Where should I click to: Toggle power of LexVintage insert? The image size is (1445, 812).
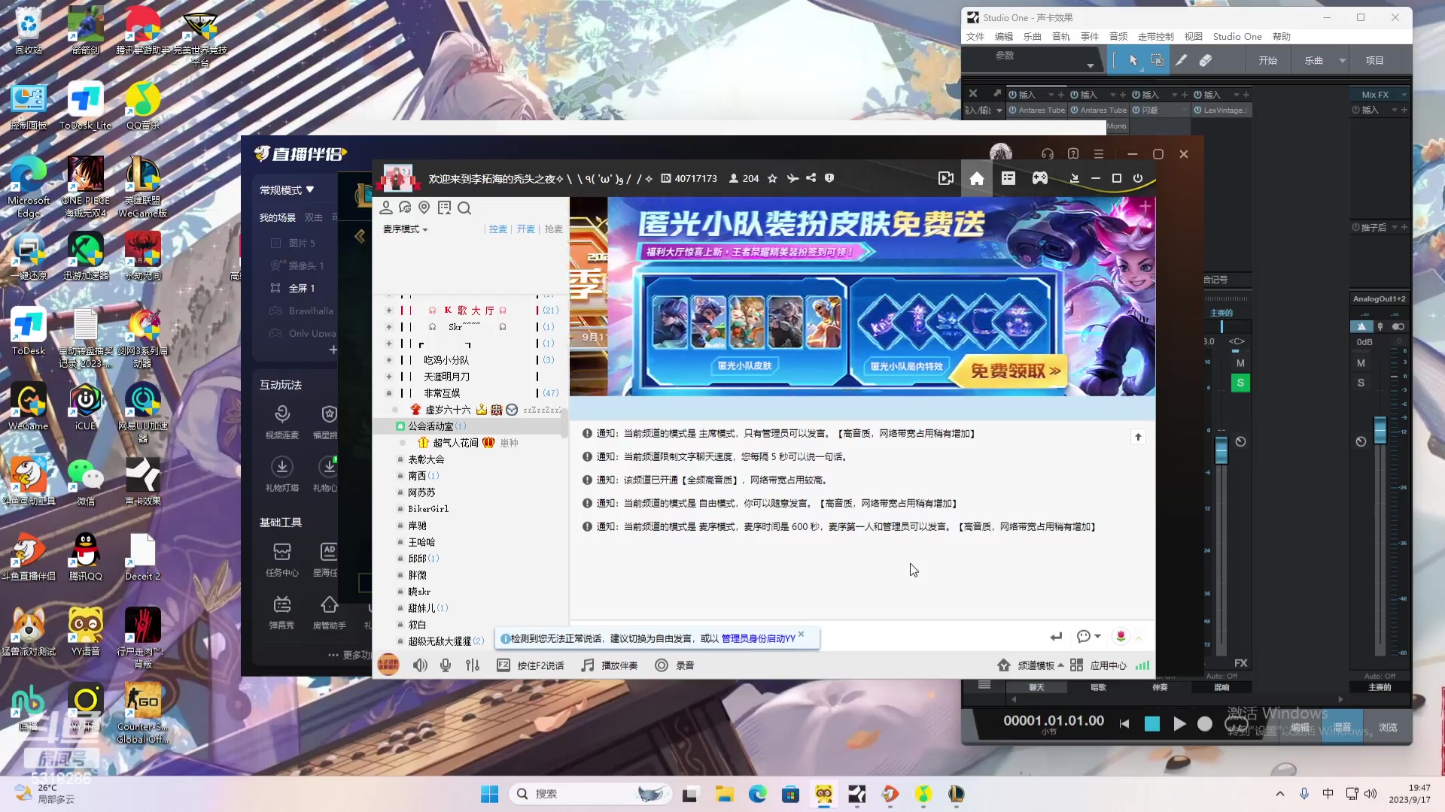click(1197, 110)
